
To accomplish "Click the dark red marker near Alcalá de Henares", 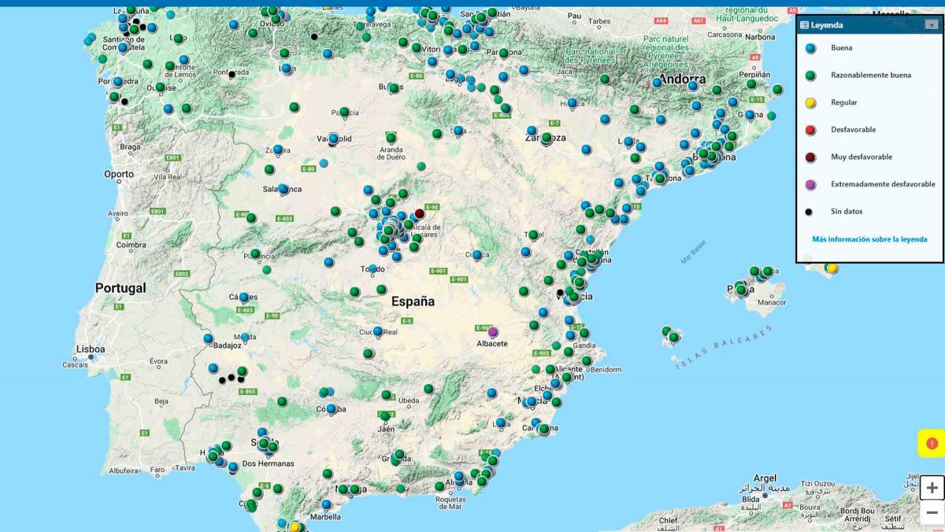I will [420, 213].
